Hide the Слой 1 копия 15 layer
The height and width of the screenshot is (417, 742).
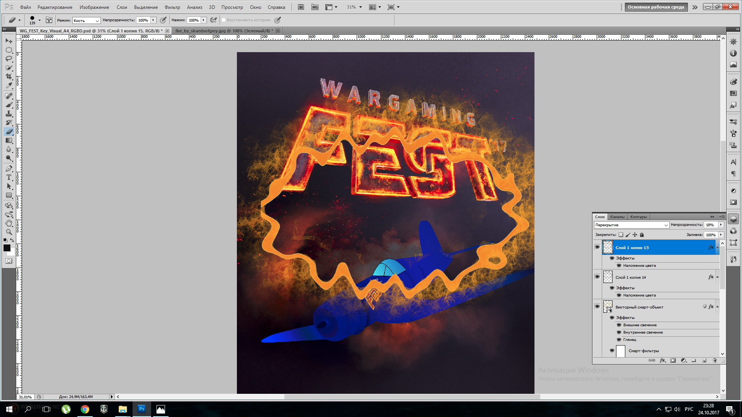pyautogui.click(x=597, y=247)
